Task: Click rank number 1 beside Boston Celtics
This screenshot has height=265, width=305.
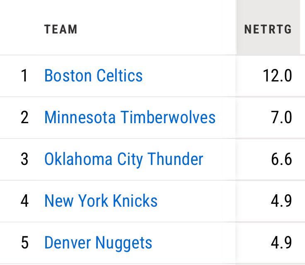Action: [24, 76]
